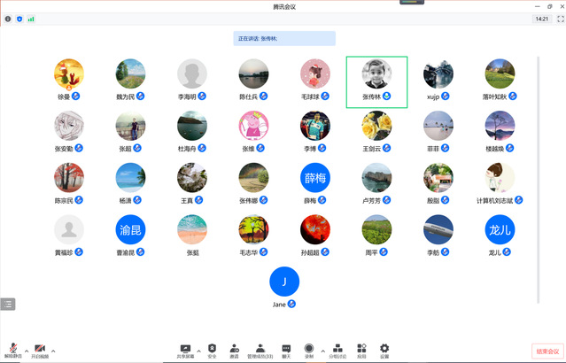Open the Security shield icon in toolbar
Screen dimensions: 566x363
[212, 350]
